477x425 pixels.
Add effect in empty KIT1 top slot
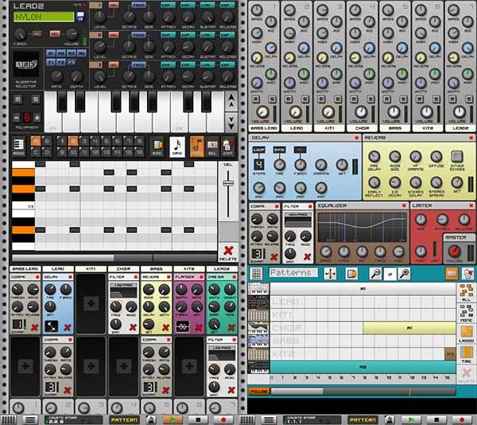point(91,304)
